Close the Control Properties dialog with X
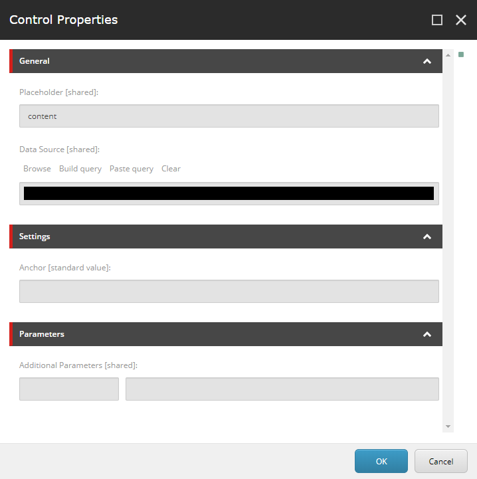The height and width of the screenshot is (479, 477). pos(461,20)
